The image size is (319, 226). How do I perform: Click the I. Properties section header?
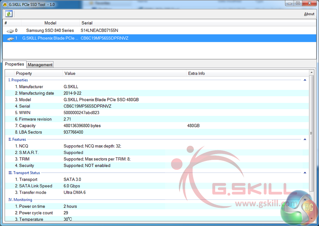coord(18,80)
